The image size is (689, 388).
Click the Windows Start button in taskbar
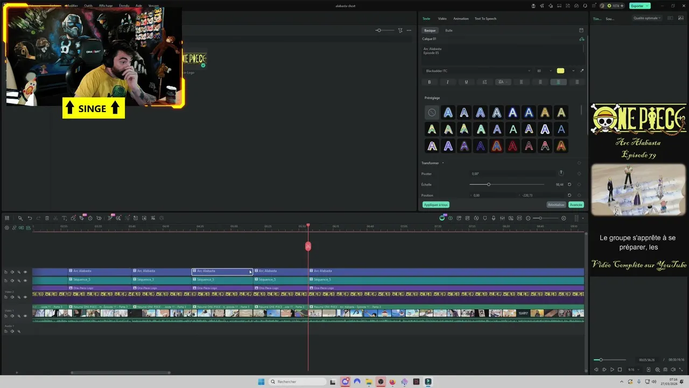pos(261,382)
